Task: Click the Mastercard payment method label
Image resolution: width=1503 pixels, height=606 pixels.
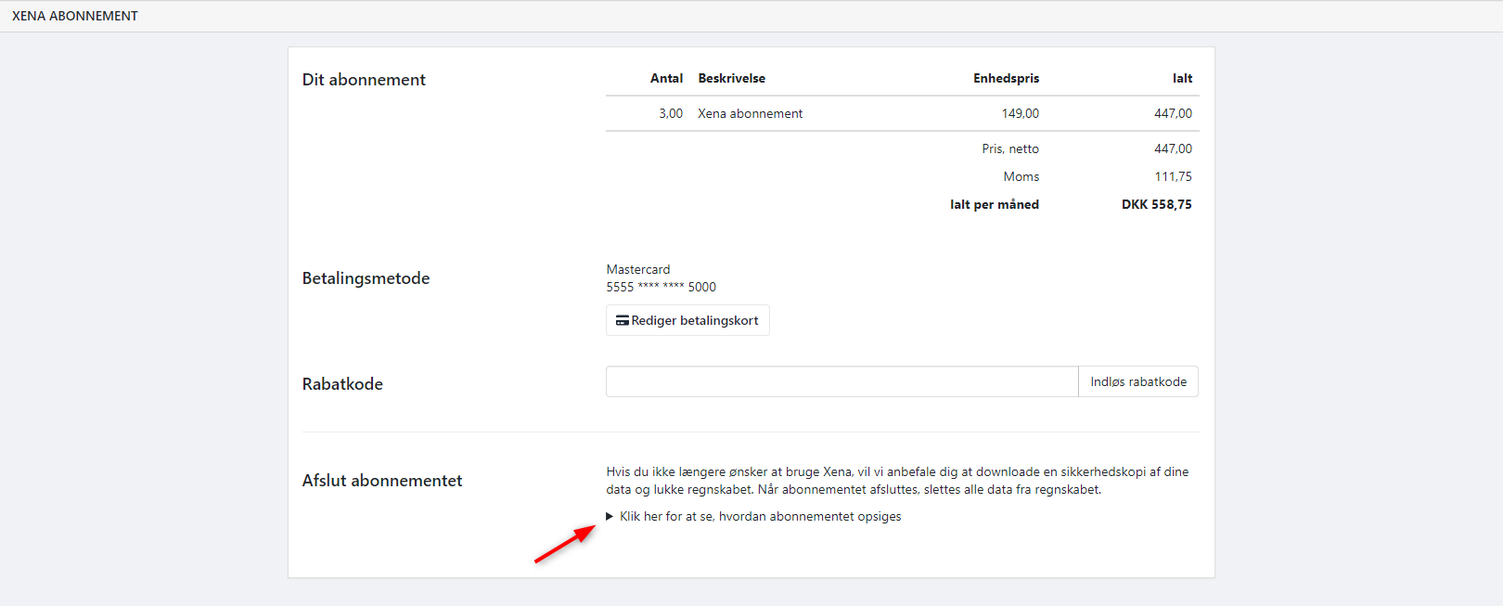Action: point(638,270)
